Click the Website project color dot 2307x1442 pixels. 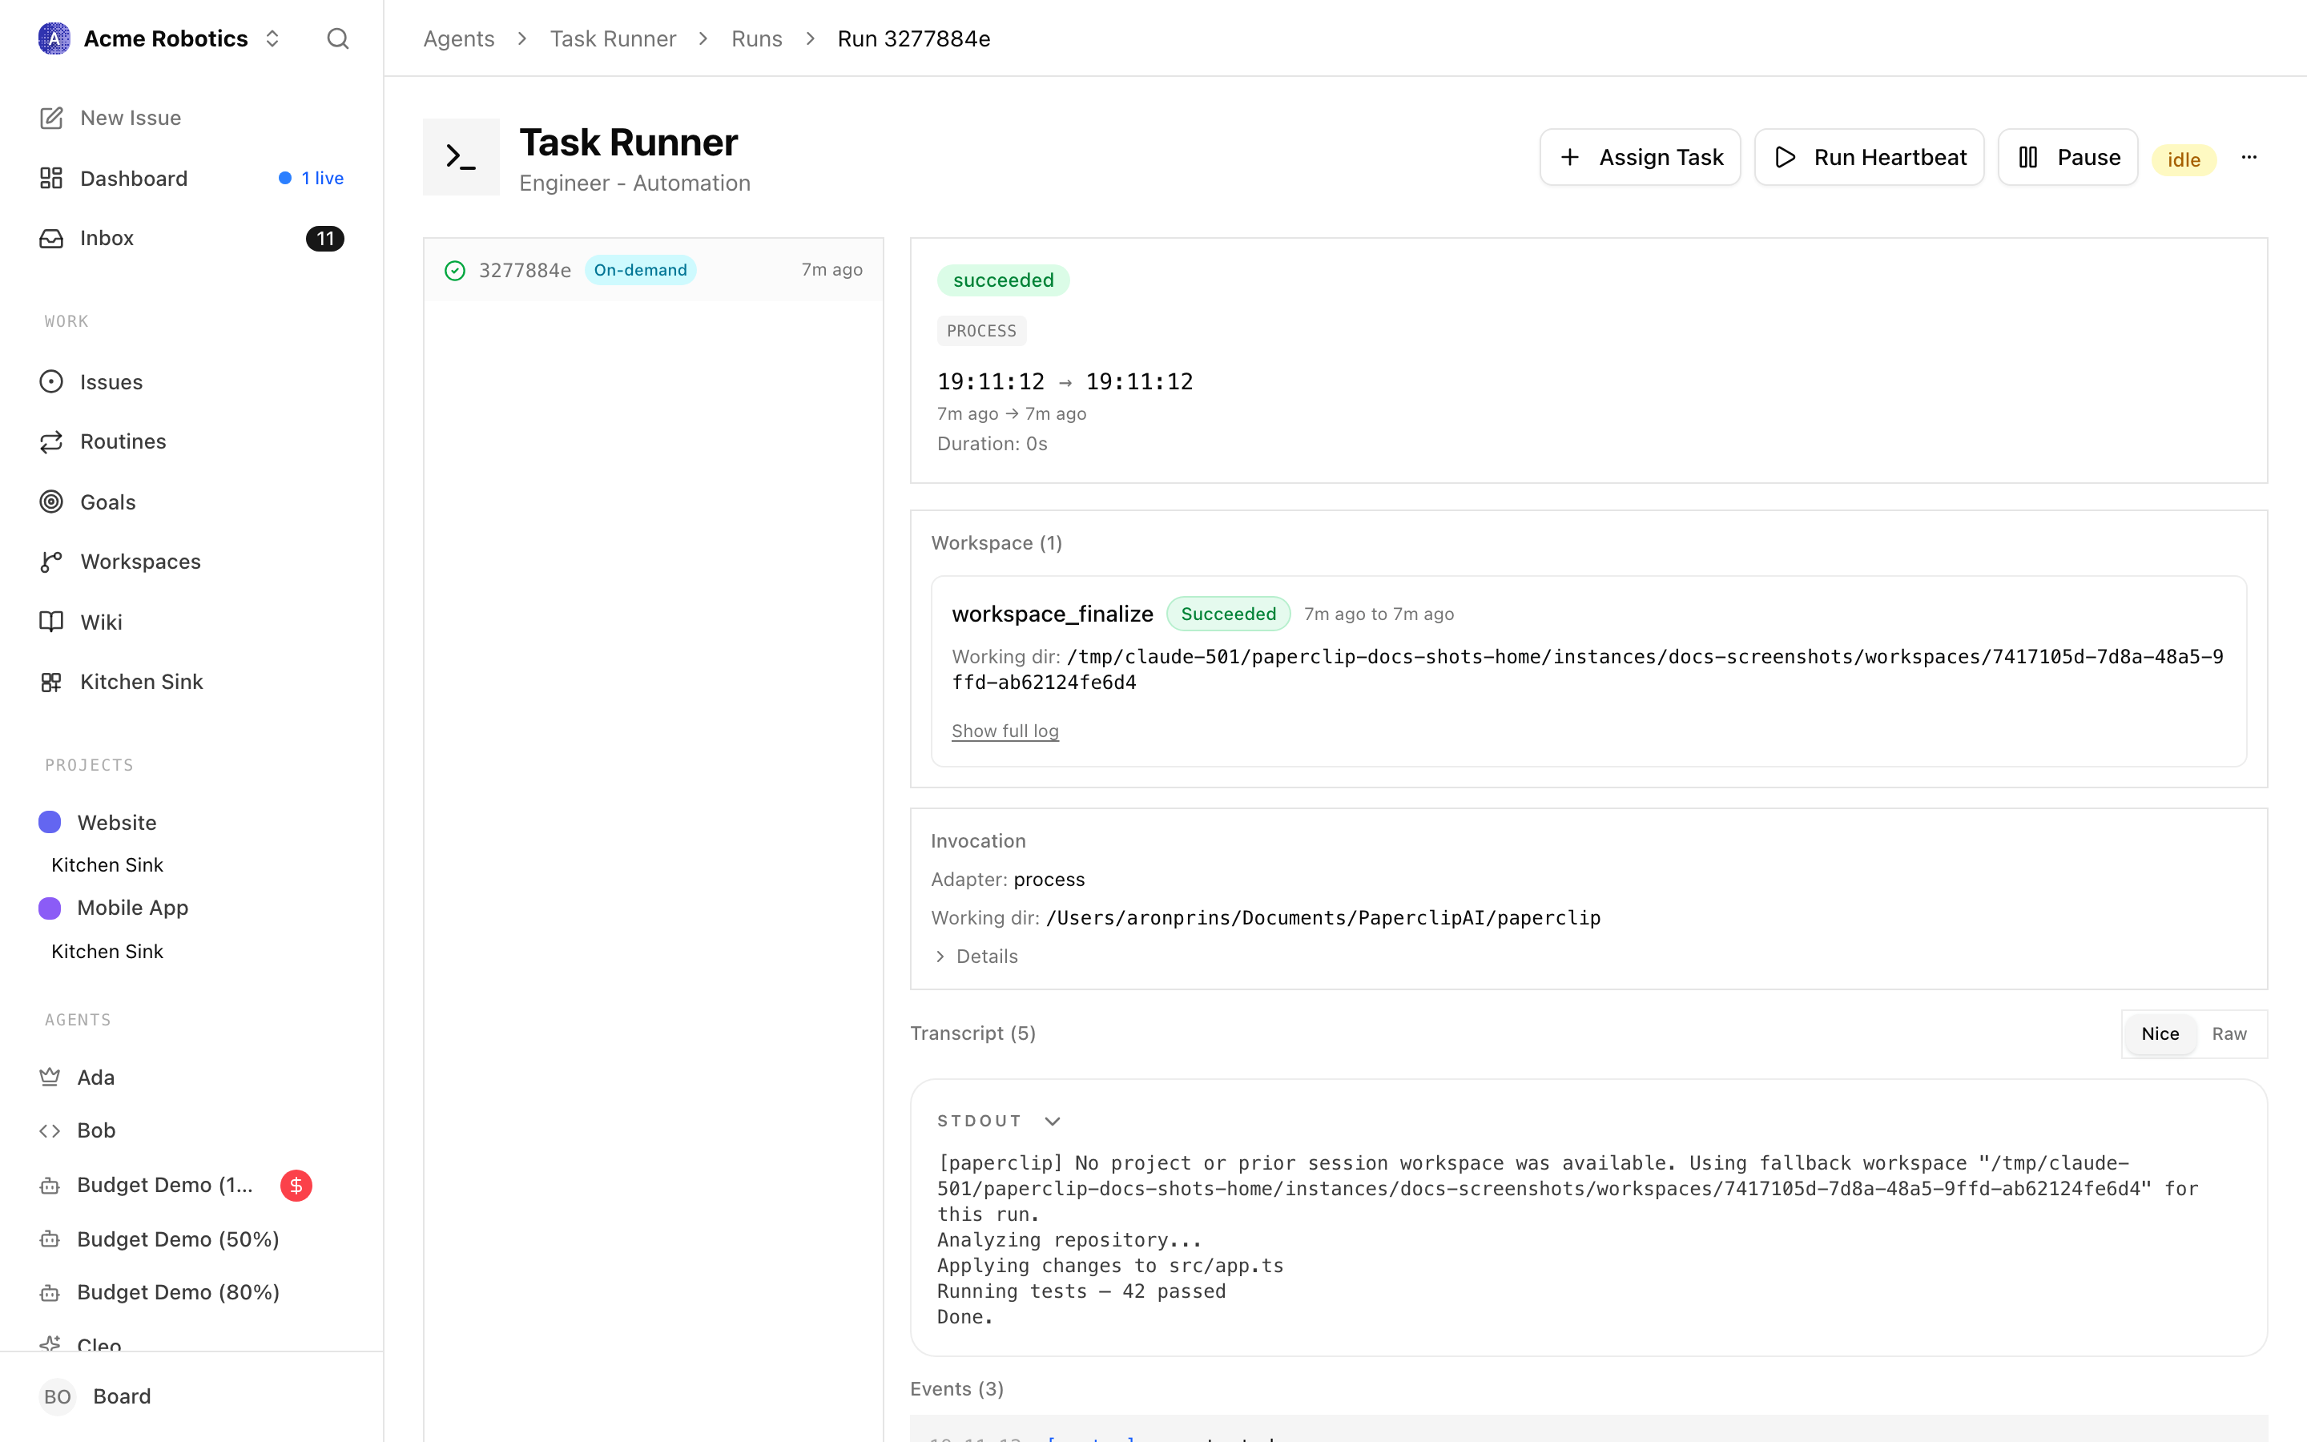click(50, 822)
